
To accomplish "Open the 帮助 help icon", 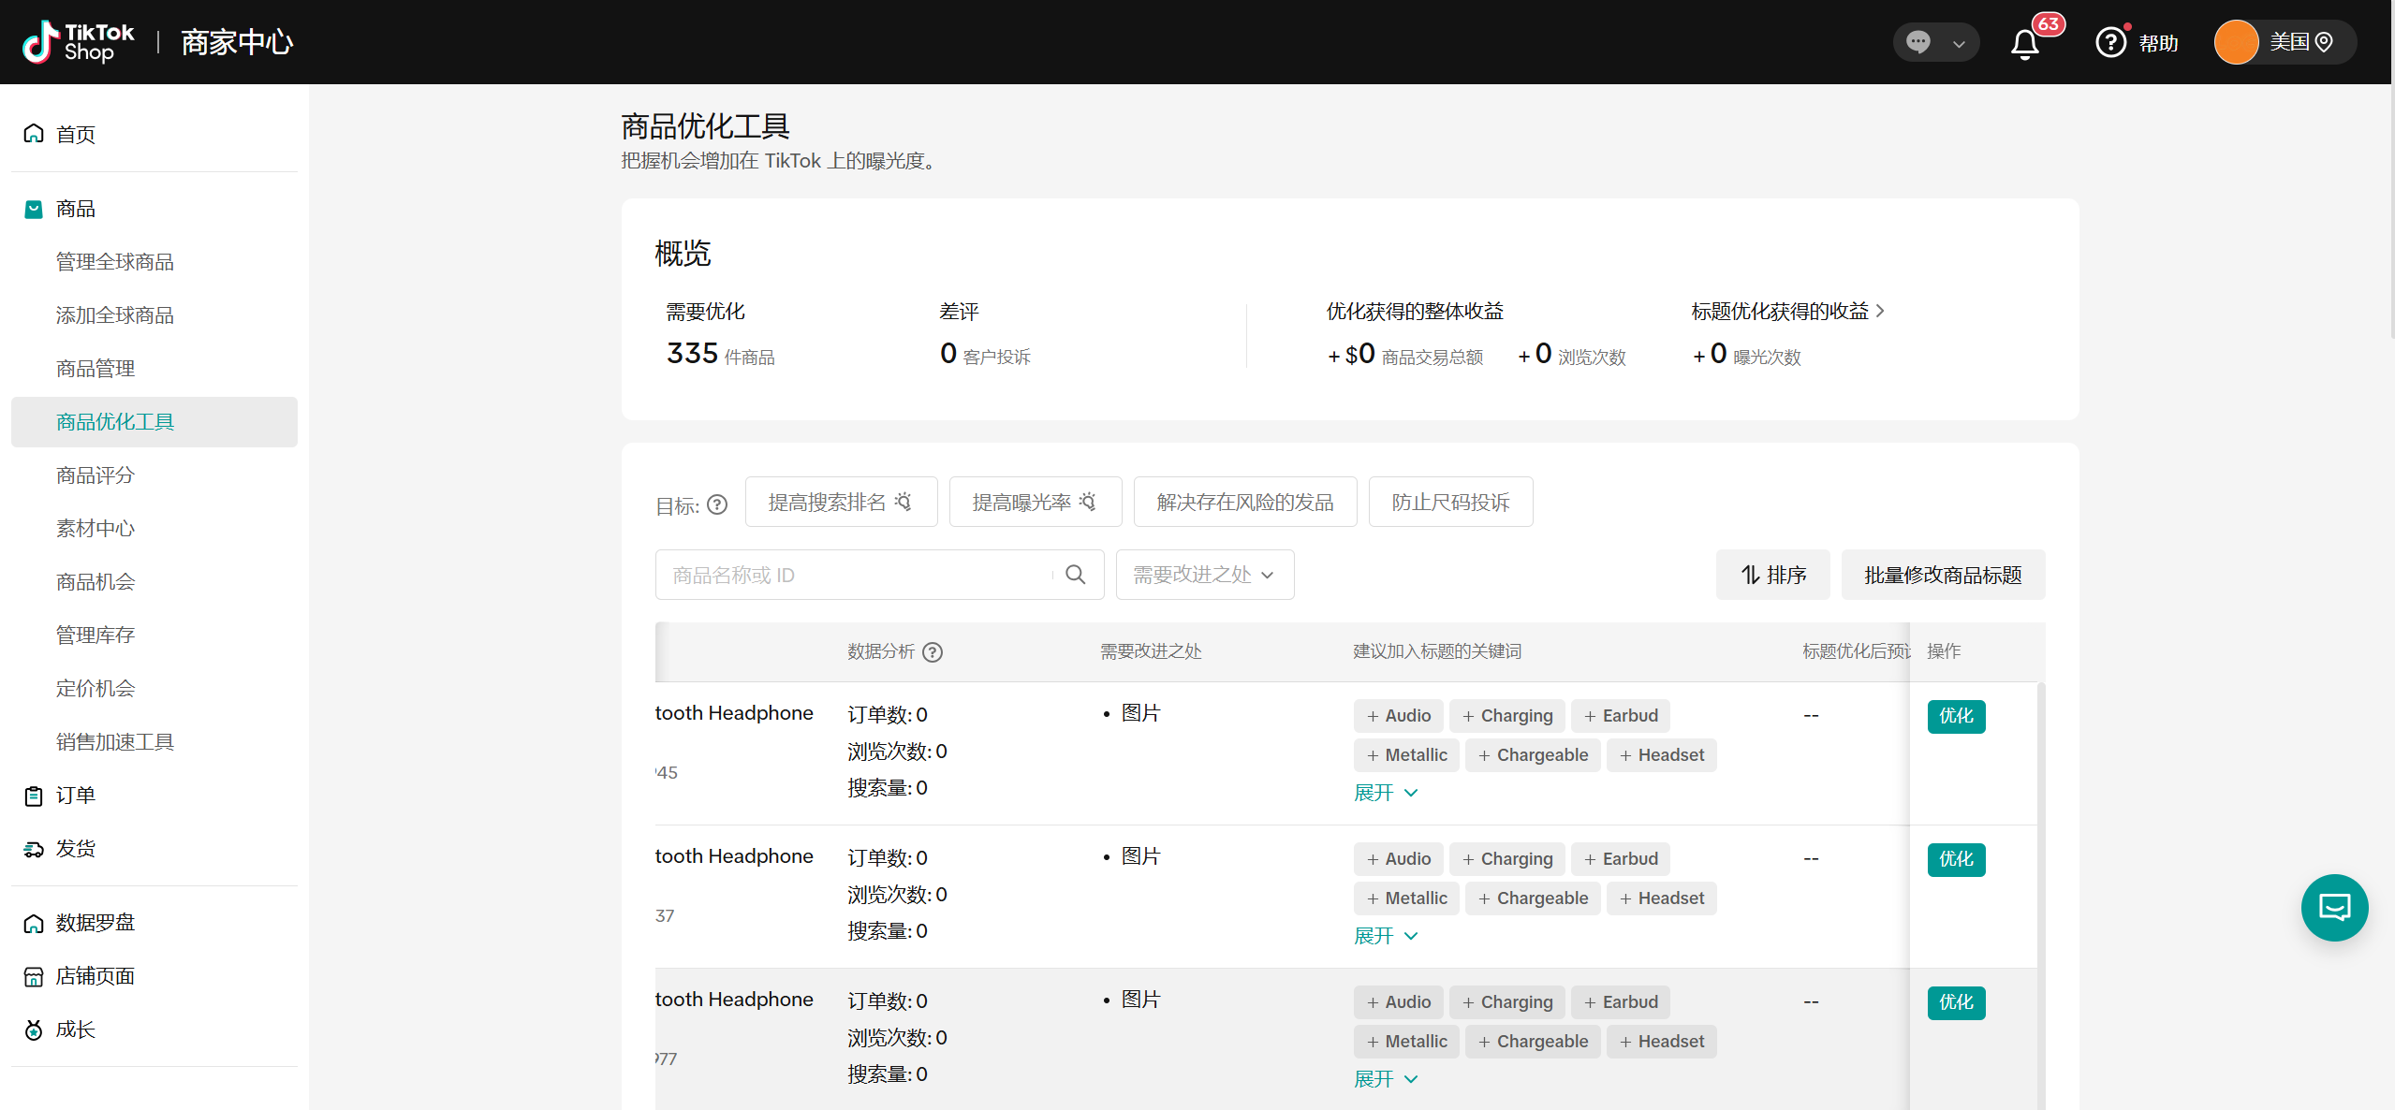I will 2110,42.
